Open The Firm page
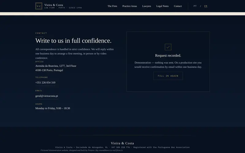The image size is (245, 153). pyautogui.click(x=112, y=6)
